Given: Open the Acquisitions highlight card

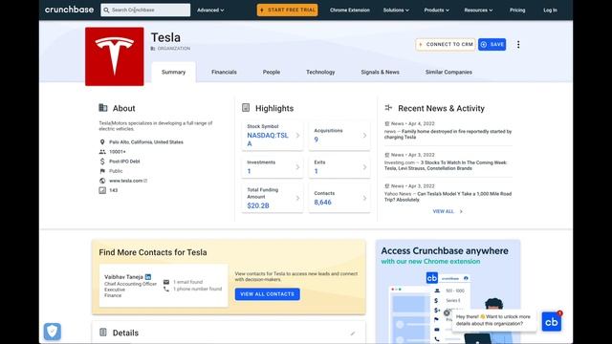Looking at the screenshot, I should point(339,136).
